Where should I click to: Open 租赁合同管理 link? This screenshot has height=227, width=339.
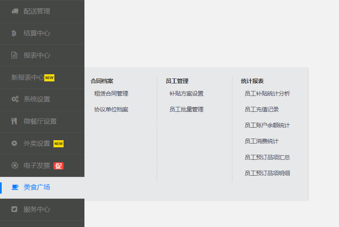point(111,93)
